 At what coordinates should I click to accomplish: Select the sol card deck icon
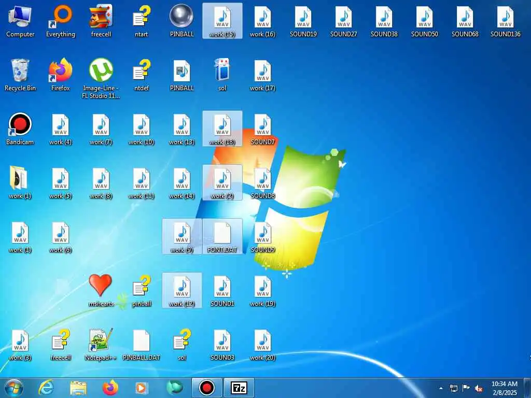click(x=222, y=75)
